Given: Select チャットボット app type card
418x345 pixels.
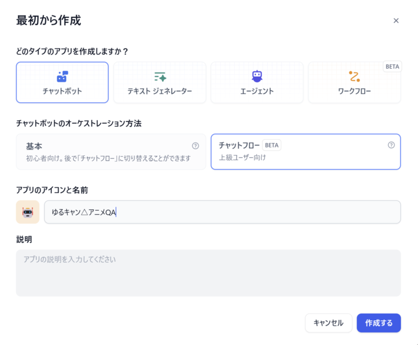Looking at the screenshot, I should click(62, 82).
